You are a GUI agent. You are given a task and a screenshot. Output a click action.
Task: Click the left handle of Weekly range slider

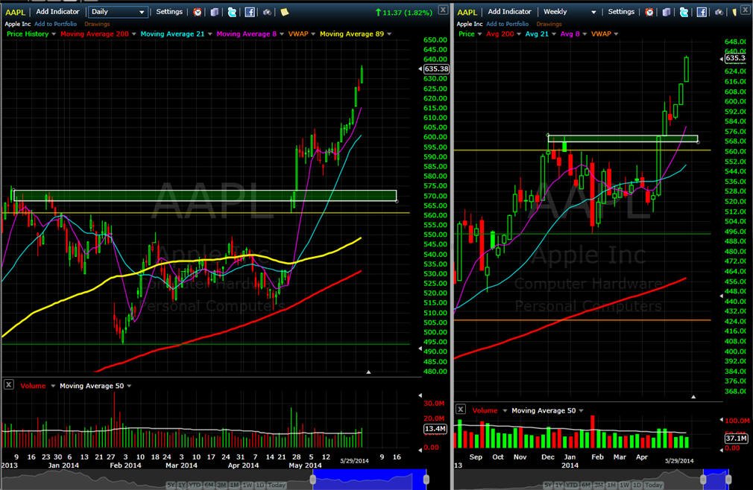tap(704, 479)
